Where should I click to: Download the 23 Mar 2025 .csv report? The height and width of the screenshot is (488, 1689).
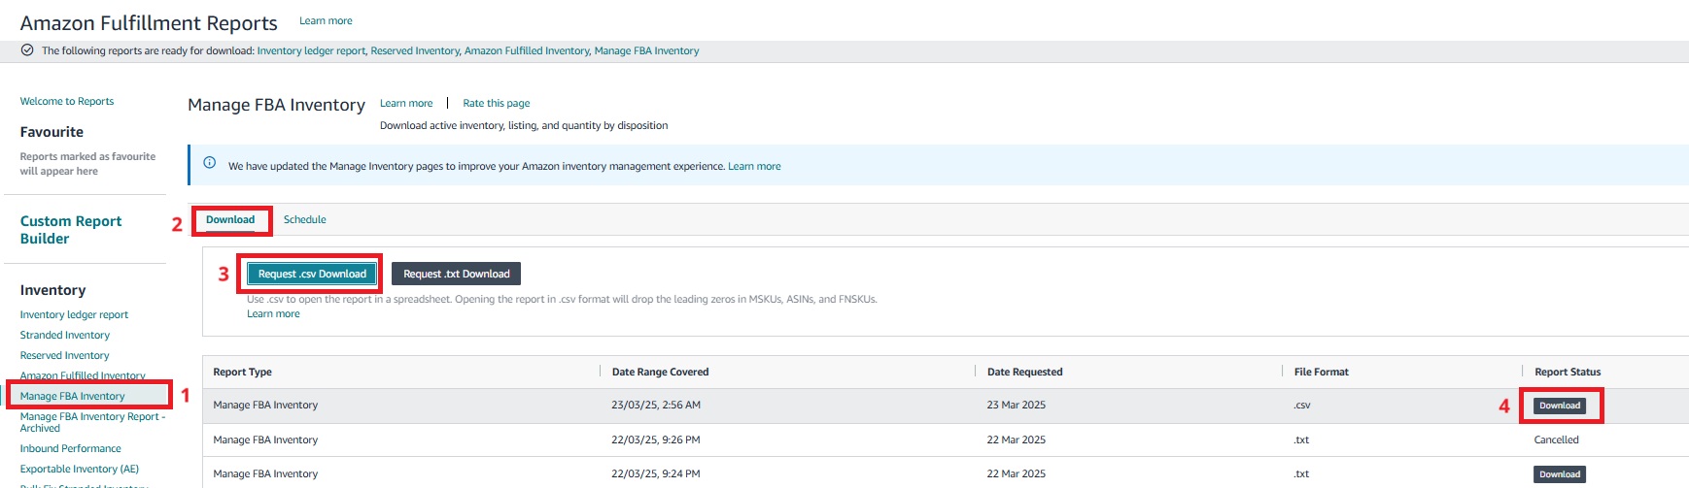click(1560, 406)
